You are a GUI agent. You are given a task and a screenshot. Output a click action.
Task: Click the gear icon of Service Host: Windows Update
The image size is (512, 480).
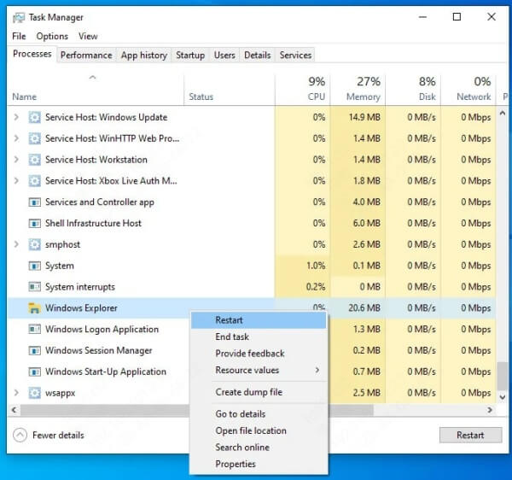point(35,117)
